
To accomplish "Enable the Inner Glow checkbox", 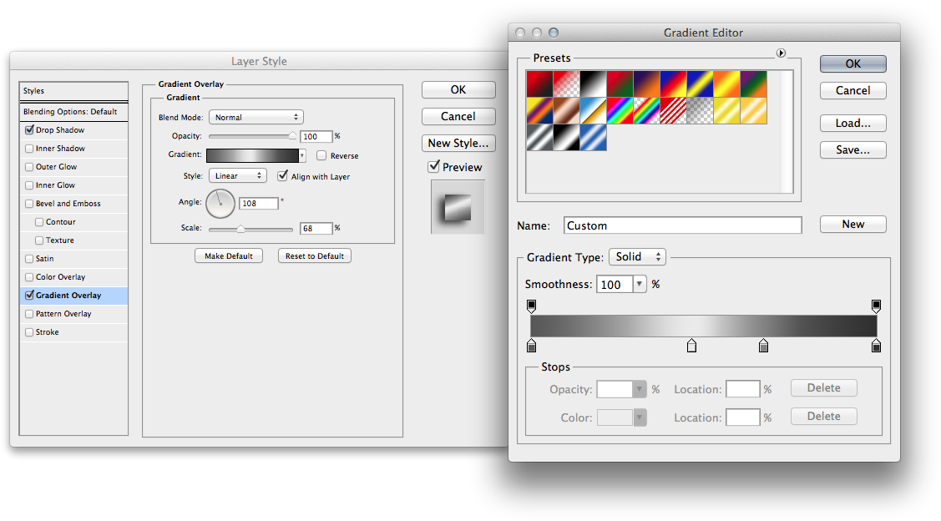I will pyautogui.click(x=29, y=185).
